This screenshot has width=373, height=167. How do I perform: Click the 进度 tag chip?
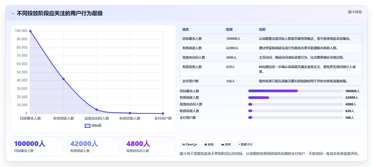coord(226,144)
